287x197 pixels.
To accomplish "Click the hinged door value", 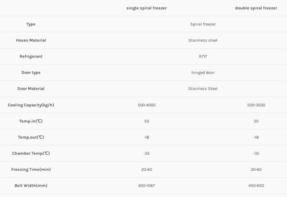I will tap(203, 73).
